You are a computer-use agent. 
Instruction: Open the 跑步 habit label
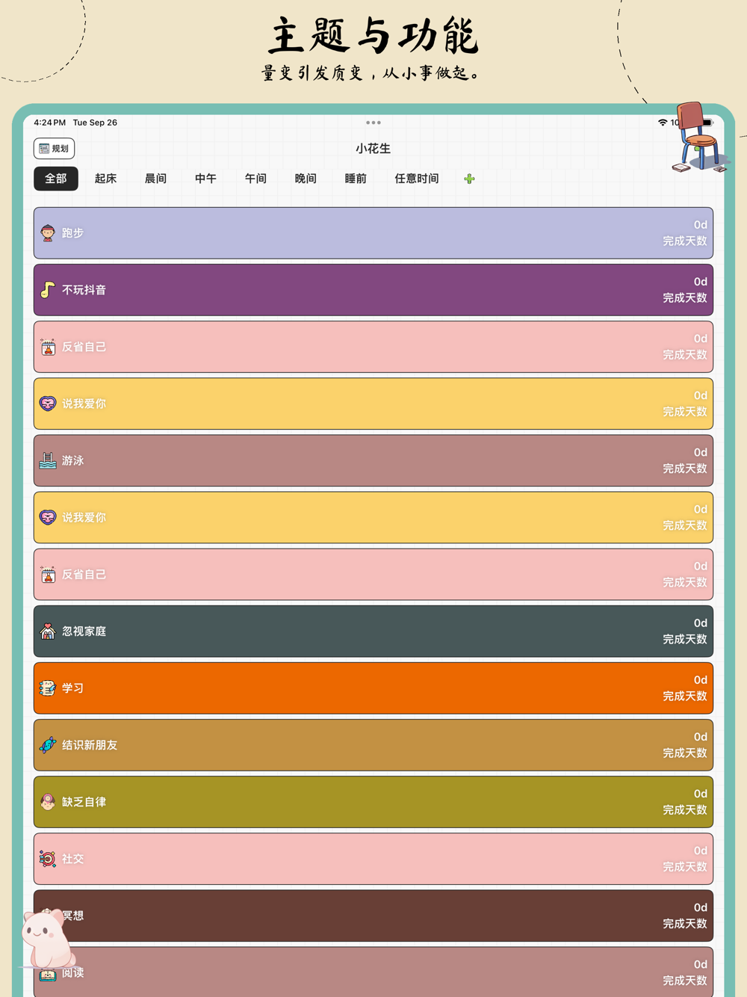(x=73, y=233)
